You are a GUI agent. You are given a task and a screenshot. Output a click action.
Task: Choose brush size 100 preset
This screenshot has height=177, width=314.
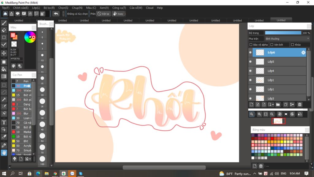tap(42, 160)
